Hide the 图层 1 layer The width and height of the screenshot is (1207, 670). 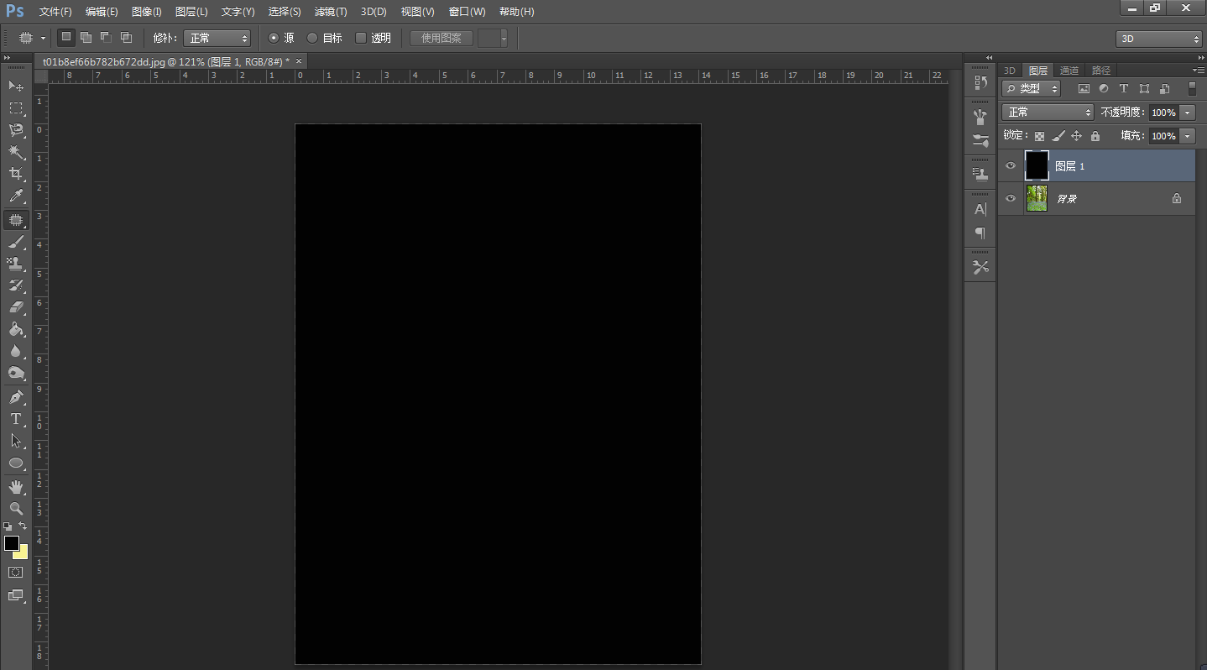tap(1011, 165)
